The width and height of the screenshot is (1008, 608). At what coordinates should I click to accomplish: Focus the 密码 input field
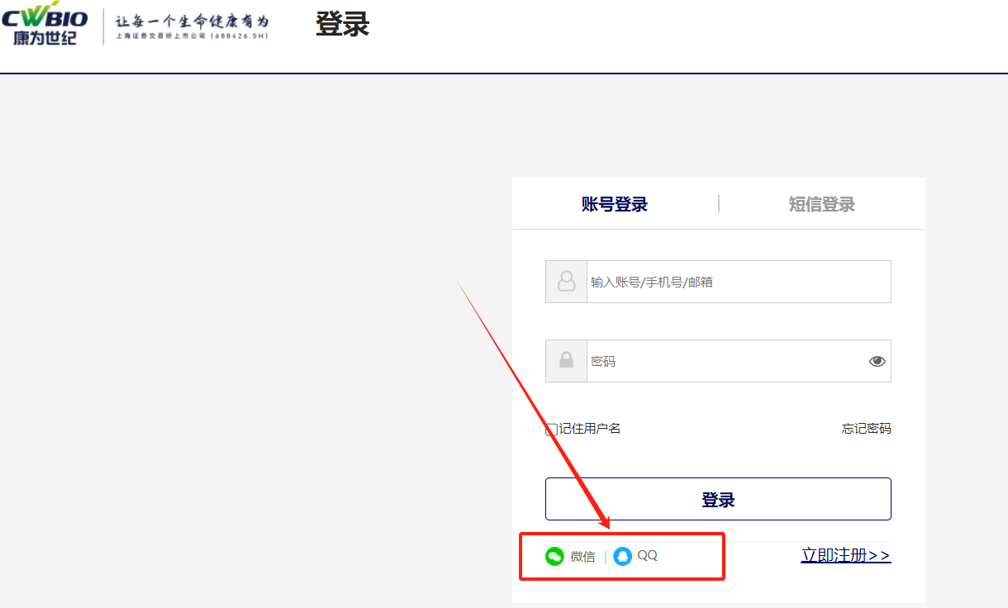[723, 361]
